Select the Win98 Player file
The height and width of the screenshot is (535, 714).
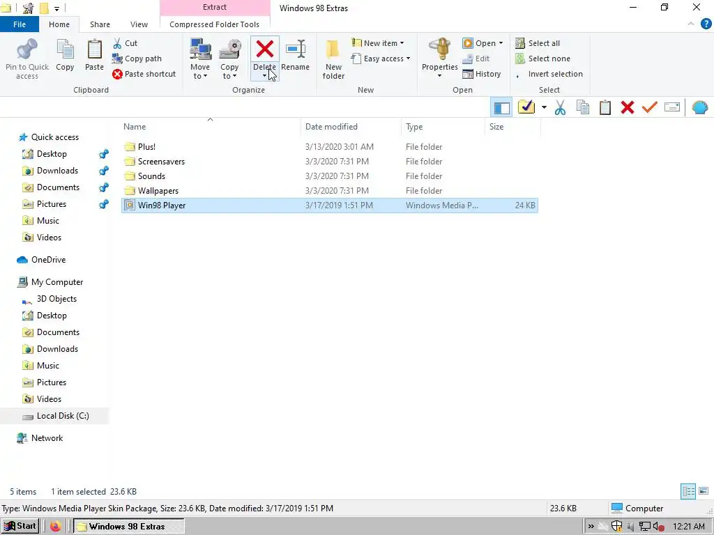point(330,206)
